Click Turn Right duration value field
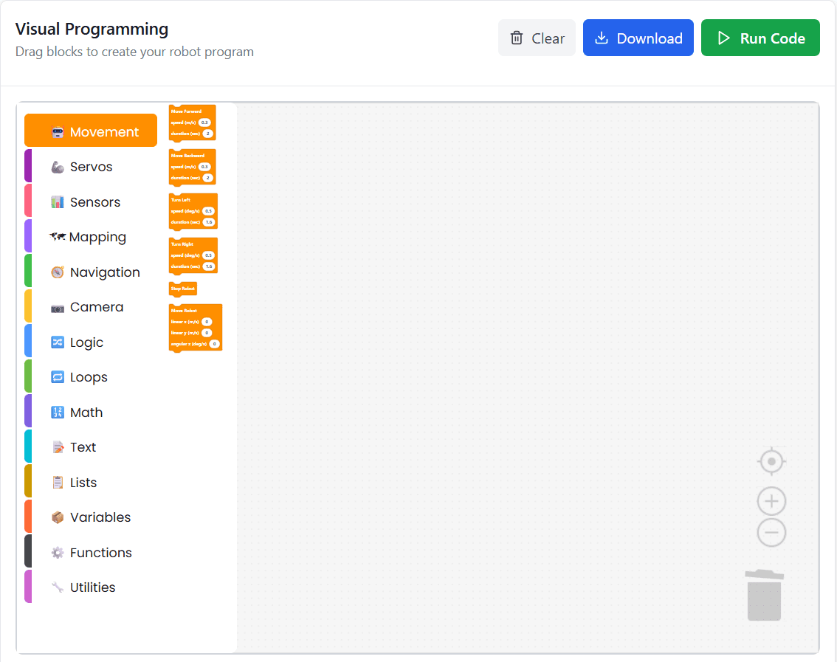The height and width of the screenshot is (662, 837). click(x=208, y=266)
